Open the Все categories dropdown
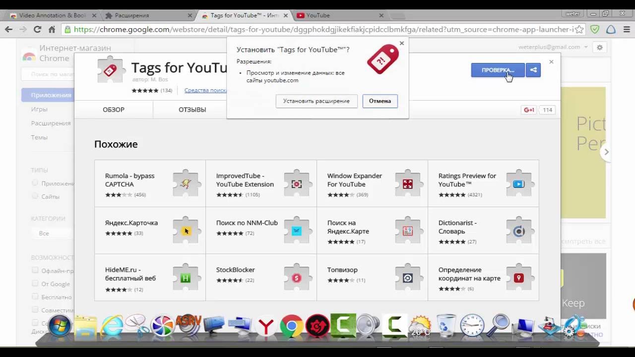635x357 pixels. pos(52,233)
